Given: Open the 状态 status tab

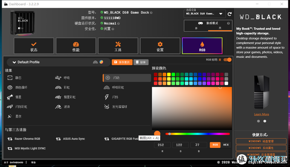Looking at the screenshot, I should [34, 46].
